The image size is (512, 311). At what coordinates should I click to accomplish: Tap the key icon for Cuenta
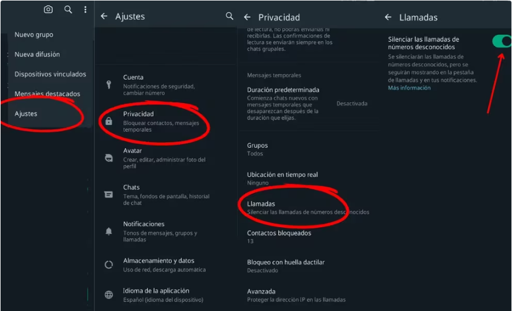tap(109, 84)
